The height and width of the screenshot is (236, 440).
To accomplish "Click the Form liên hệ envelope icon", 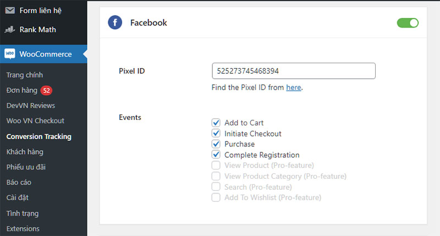I will pyautogui.click(x=10, y=10).
